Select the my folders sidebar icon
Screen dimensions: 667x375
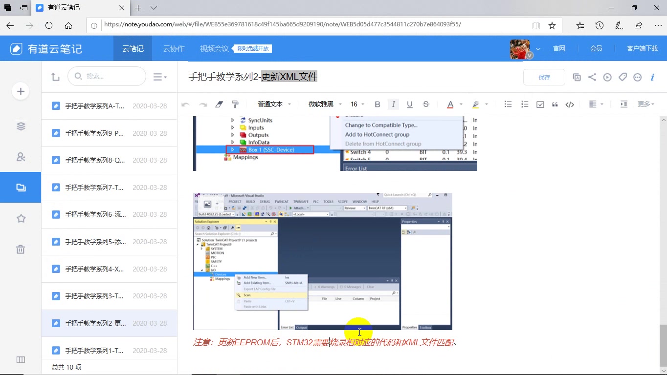click(x=21, y=187)
